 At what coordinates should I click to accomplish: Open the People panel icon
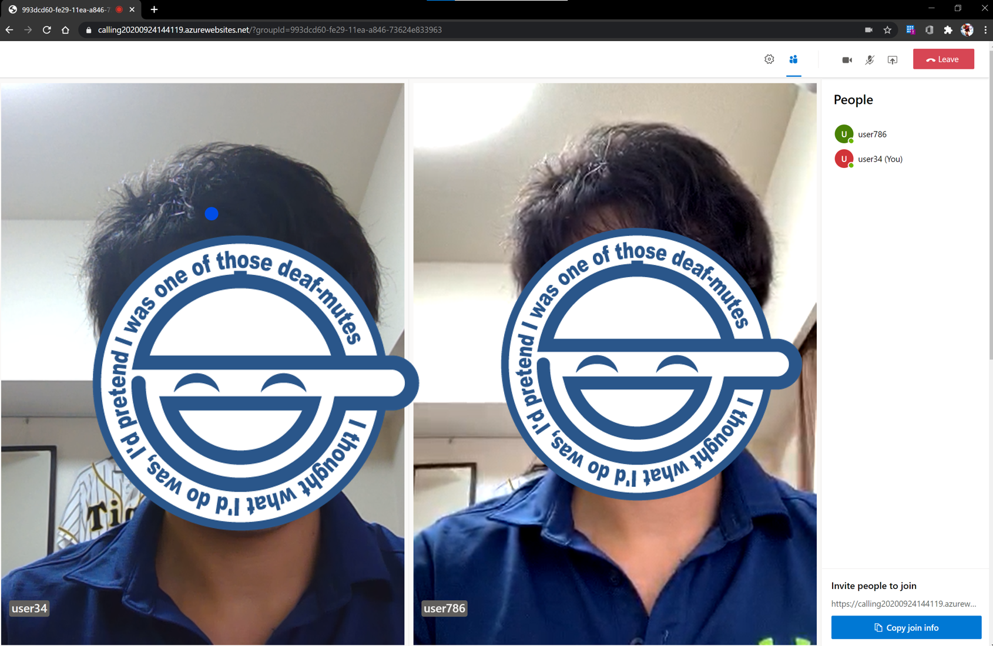pos(793,59)
